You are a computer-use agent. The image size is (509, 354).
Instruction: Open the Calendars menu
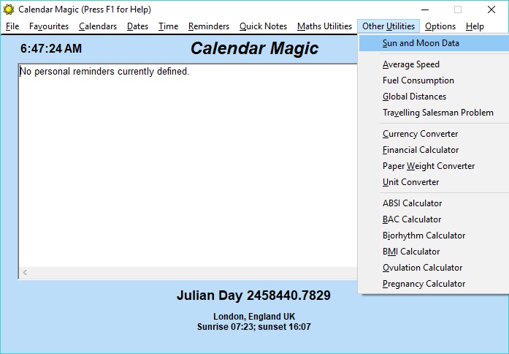(x=98, y=26)
